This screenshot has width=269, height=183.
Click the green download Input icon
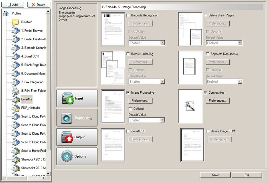[x=68, y=98]
